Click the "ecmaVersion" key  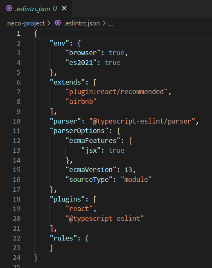click(x=91, y=170)
